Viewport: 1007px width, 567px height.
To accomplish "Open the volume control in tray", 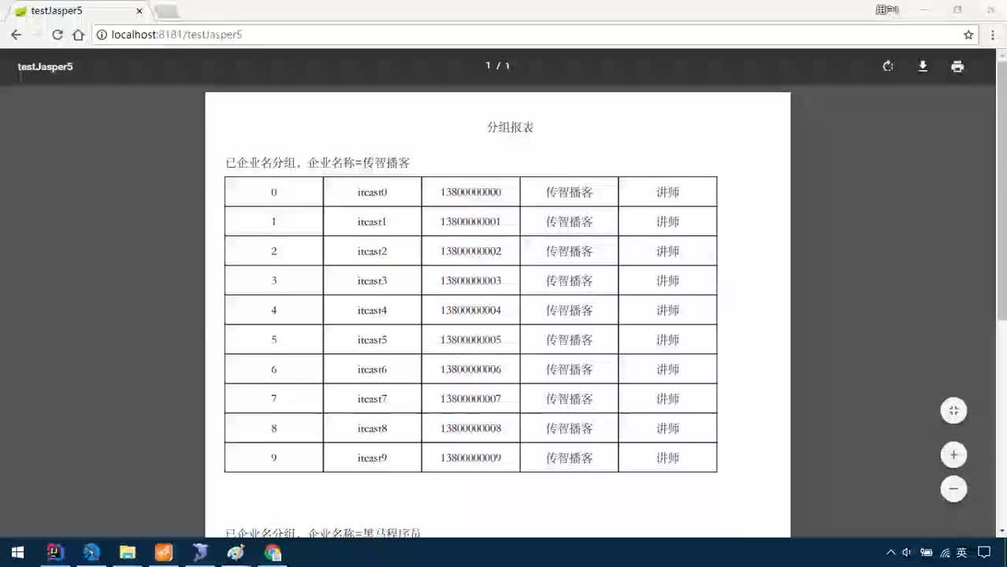I will point(907,553).
